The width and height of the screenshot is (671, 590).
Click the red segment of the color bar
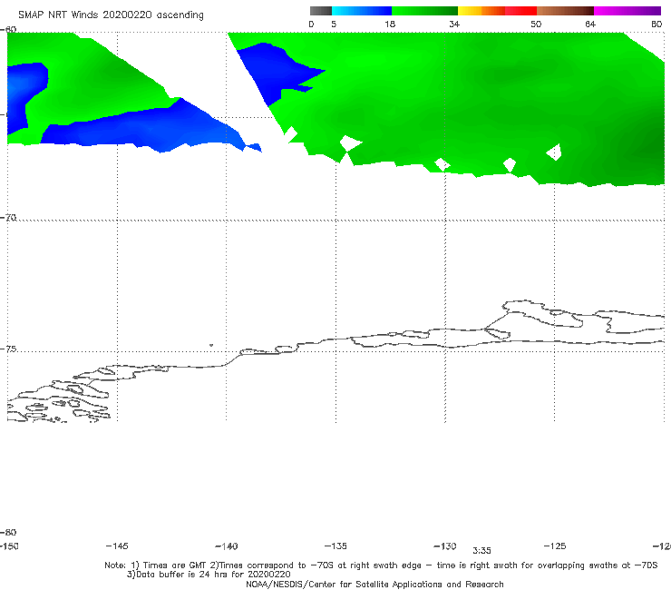[520, 11]
